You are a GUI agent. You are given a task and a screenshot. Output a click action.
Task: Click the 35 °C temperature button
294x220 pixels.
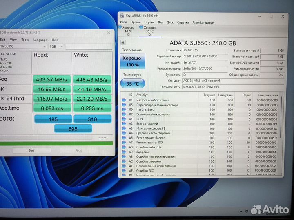(x=132, y=84)
